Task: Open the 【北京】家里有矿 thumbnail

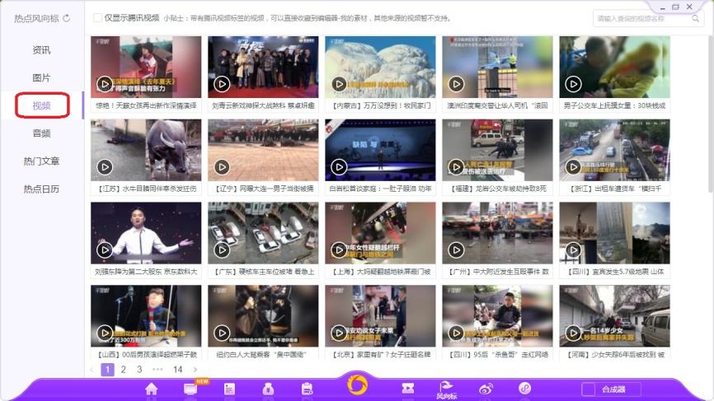Action: 380,316
